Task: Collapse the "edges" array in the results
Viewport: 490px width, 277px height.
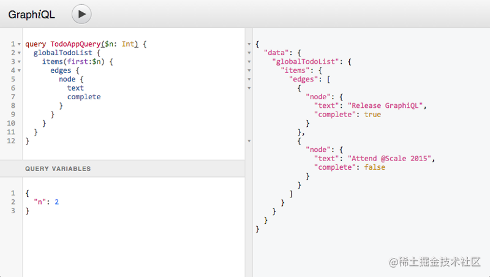Action: (x=249, y=79)
